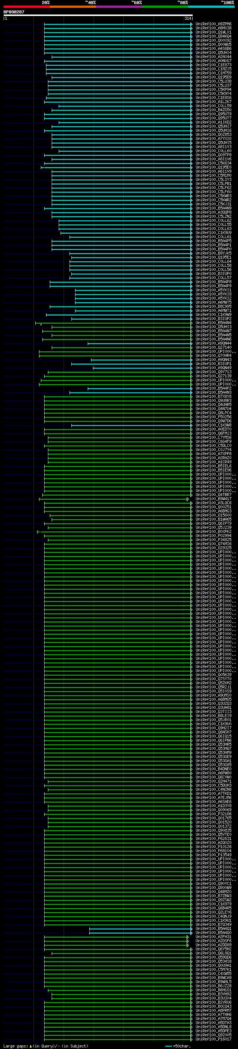Image resolution: width=238 pixels, height=1049 pixels.
Task: Open hit UniRef100_A8HX38
Action: point(213,28)
